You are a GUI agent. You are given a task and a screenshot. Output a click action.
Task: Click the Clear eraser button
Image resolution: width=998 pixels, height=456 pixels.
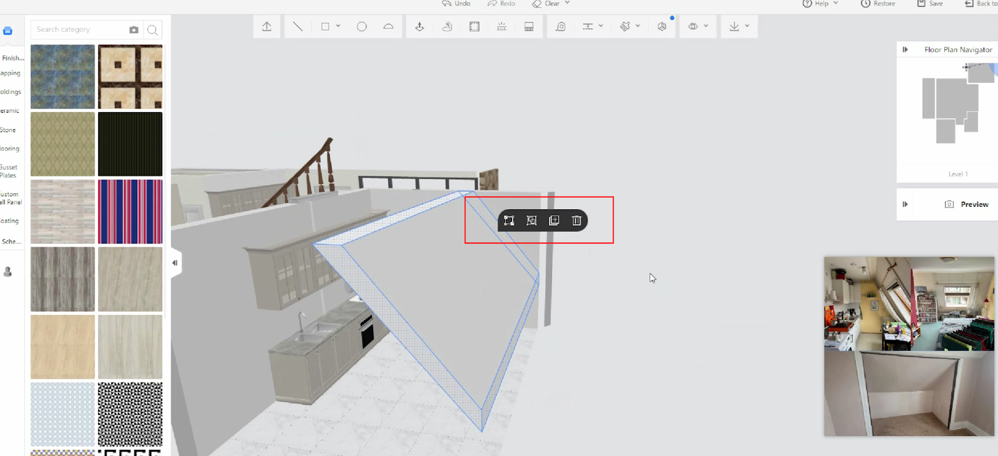point(546,4)
